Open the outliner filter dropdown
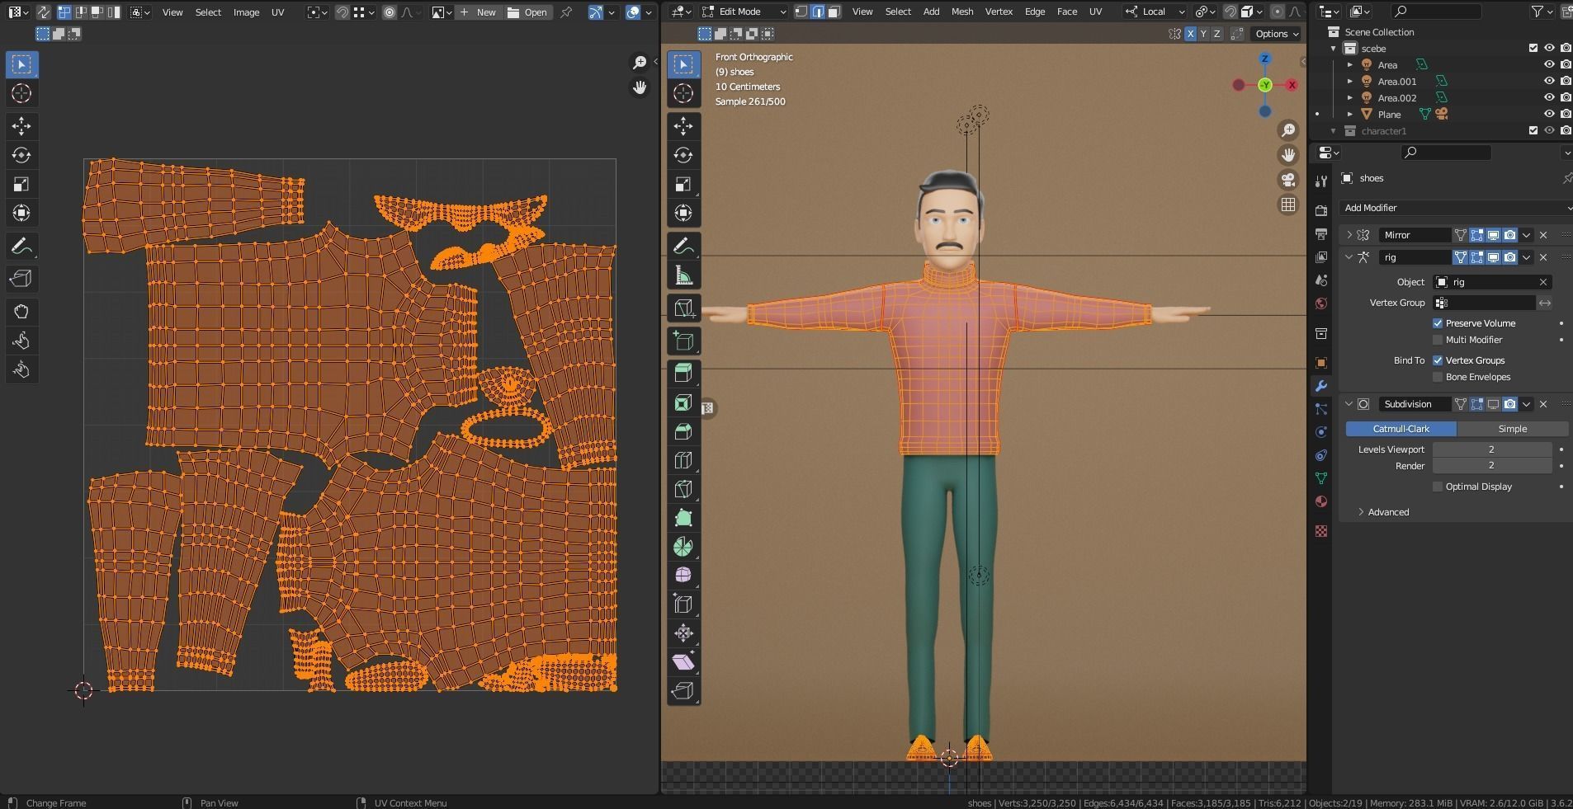 click(1540, 12)
